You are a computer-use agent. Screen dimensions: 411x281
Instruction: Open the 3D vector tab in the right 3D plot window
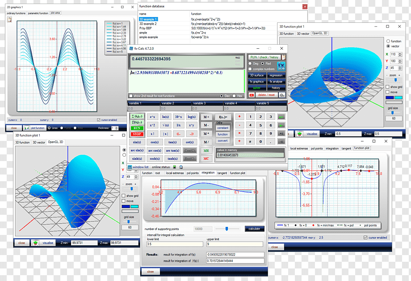[303, 34]
